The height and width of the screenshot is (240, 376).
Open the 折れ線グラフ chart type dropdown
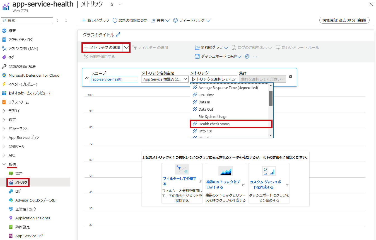[x=212, y=48]
